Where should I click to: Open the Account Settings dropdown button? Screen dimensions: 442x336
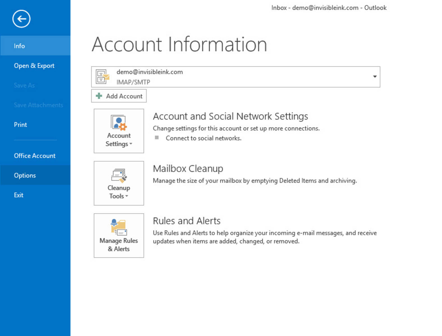119,131
